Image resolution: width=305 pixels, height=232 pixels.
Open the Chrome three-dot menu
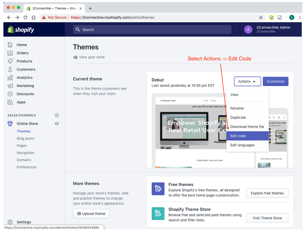pos(300,17)
